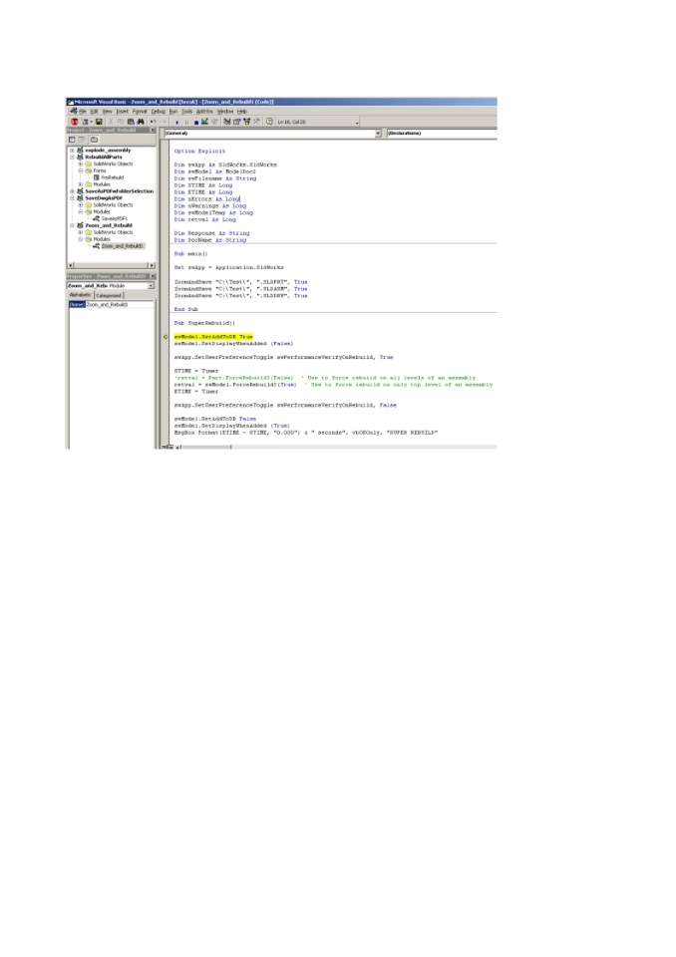Open the Project Explorer toolbar icon

pos(227,122)
